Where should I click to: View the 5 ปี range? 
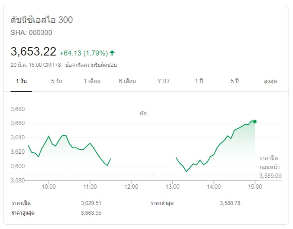(235, 81)
